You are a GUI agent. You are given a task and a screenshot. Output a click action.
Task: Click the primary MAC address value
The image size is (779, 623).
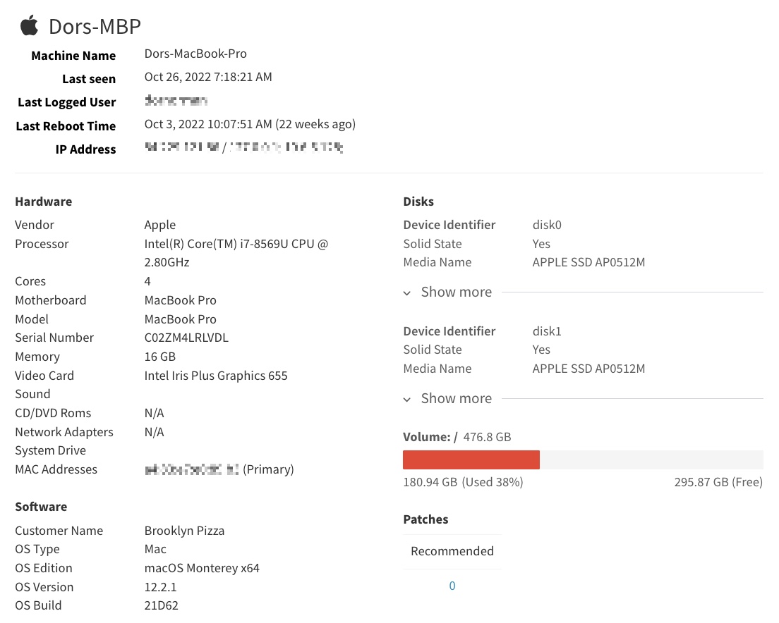tap(219, 469)
